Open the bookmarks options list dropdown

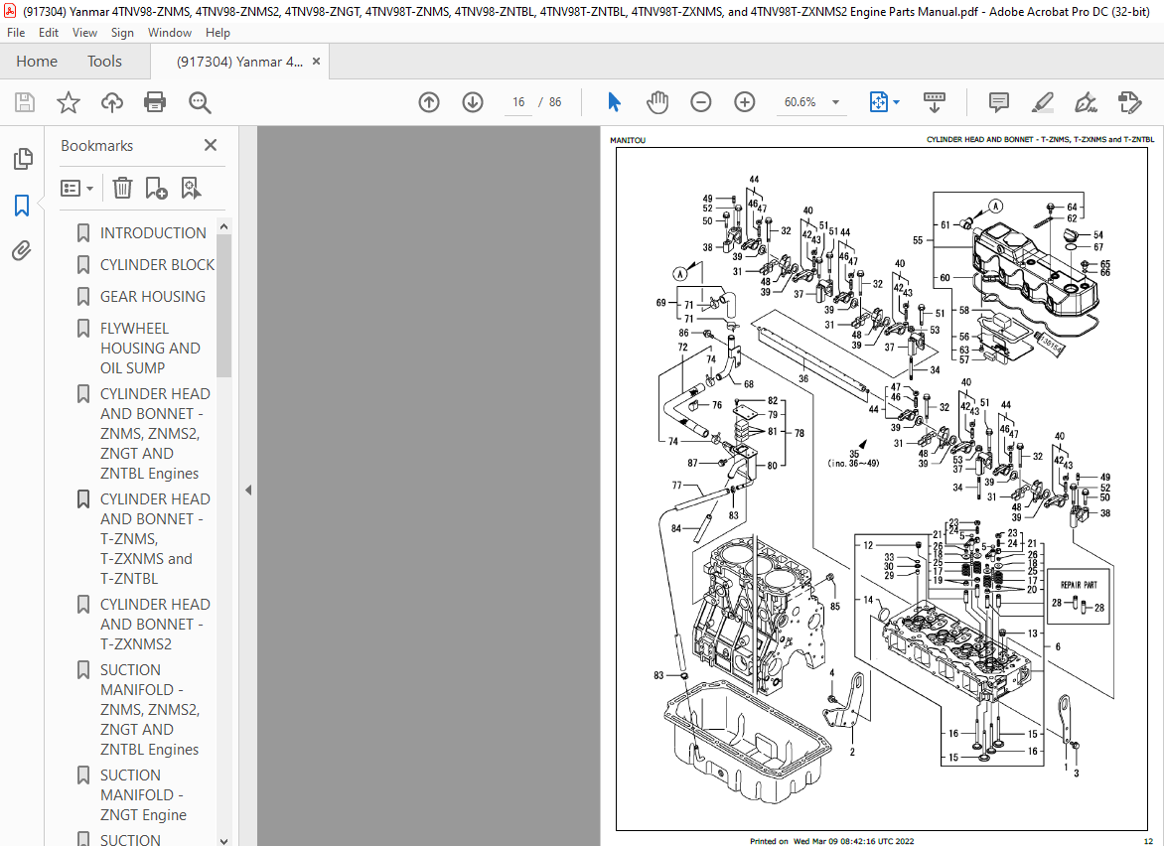pos(77,188)
